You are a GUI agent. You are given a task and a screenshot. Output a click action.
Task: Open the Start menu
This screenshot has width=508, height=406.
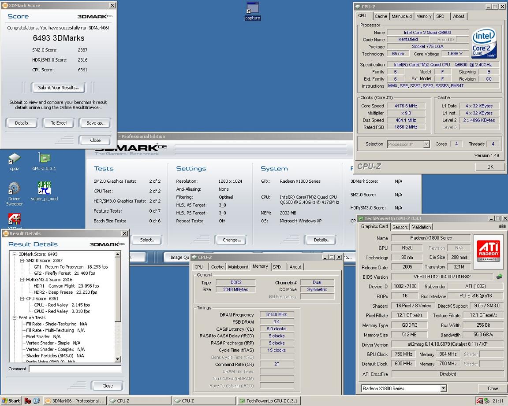(11, 401)
